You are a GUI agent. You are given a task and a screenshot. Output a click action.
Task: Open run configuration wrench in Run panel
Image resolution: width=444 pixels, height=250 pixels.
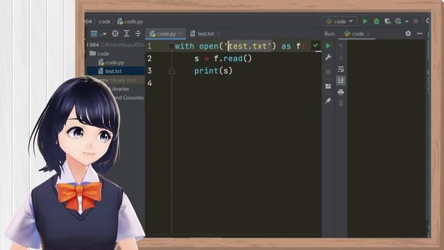pos(328,58)
